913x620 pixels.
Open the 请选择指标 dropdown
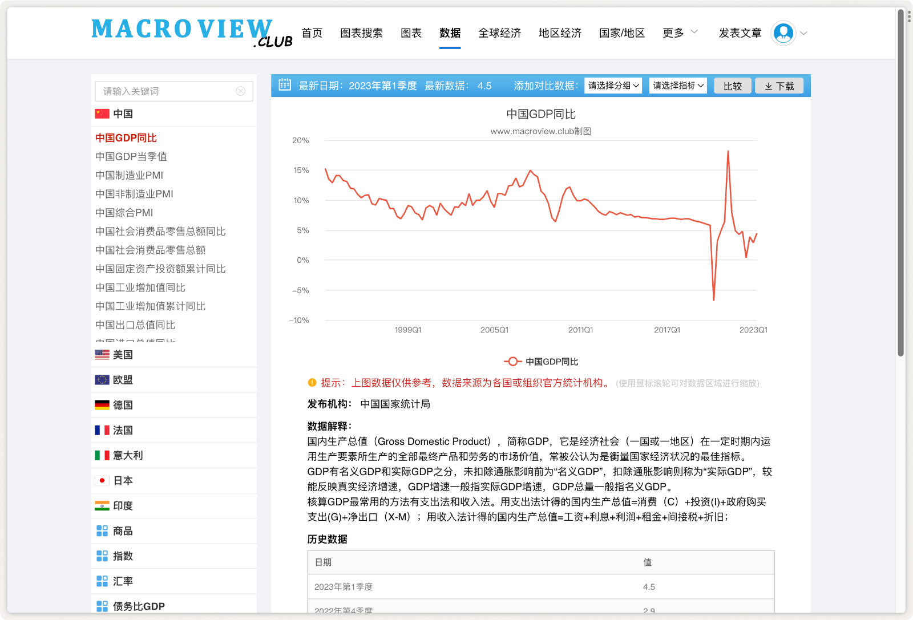point(677,85)
